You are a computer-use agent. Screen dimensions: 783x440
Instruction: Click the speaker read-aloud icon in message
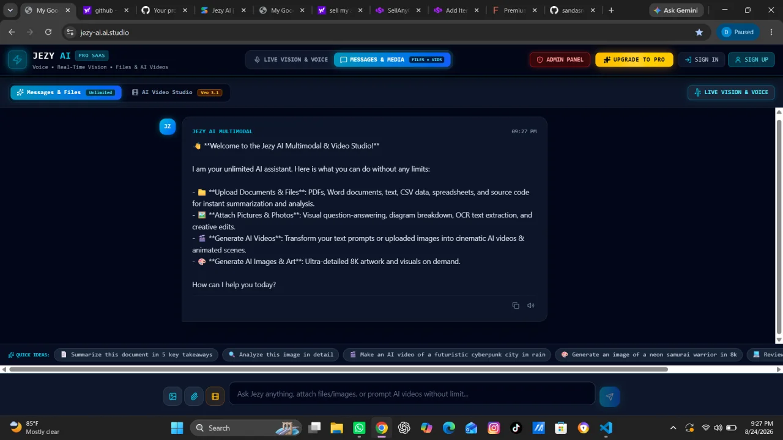pos(531,306)
